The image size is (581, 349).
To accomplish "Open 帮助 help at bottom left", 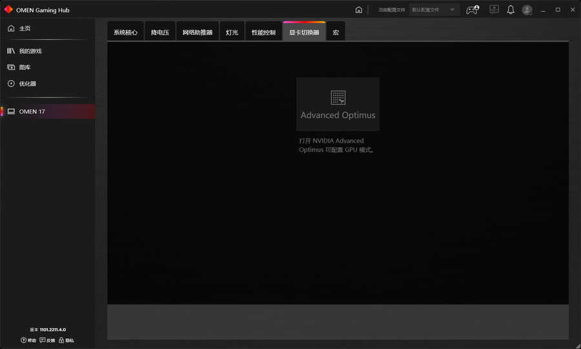I will point(28,340).
